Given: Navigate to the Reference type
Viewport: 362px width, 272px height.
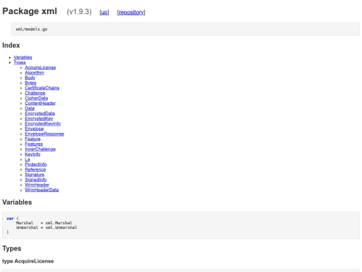Looking at the screenshot, I should [x=35, y=169].
